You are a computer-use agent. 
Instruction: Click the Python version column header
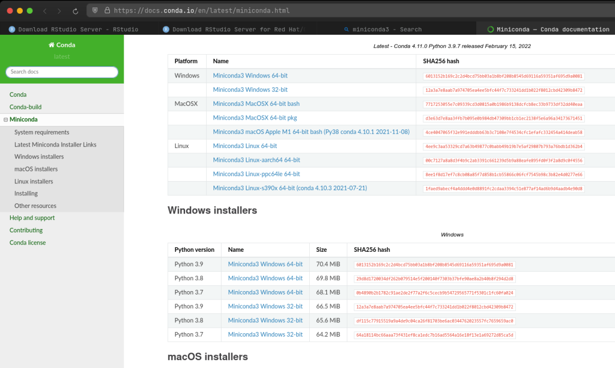pos(195,250)
